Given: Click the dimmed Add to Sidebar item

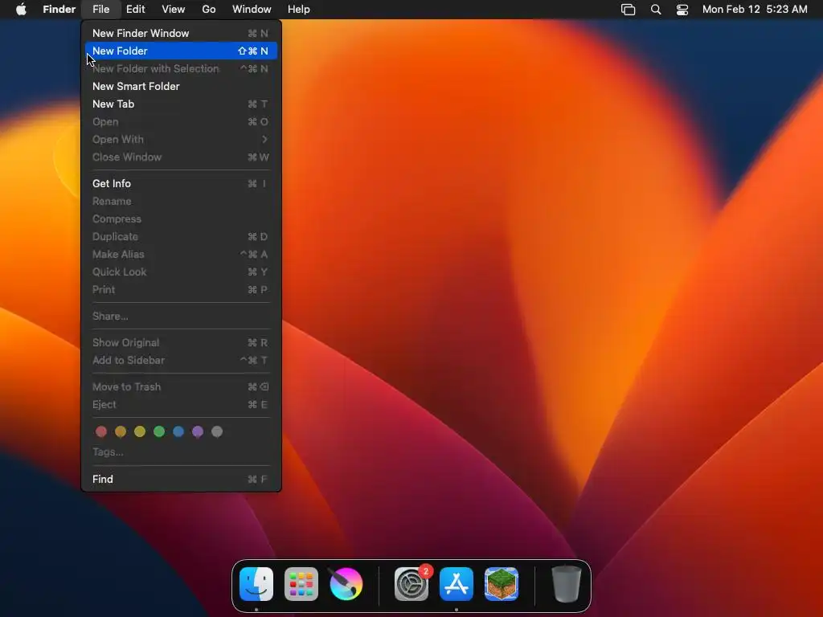Looking at the screenshot, I should (x=181, y=361).
